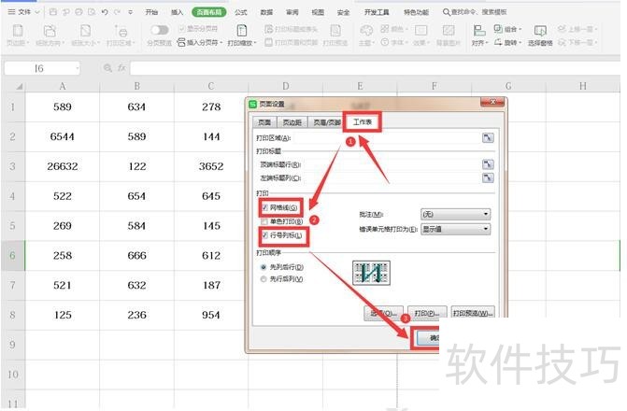
Task: Switch to the 页眉/页脚 tab in dialog
Action: [326, 122]
